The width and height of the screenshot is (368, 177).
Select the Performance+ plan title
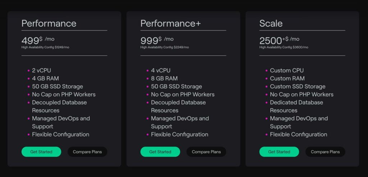170,23
